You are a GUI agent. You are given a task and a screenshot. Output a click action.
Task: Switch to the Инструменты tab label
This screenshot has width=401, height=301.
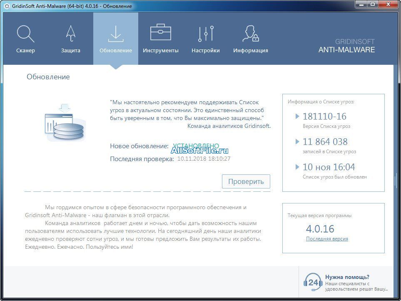coord(161,51)
